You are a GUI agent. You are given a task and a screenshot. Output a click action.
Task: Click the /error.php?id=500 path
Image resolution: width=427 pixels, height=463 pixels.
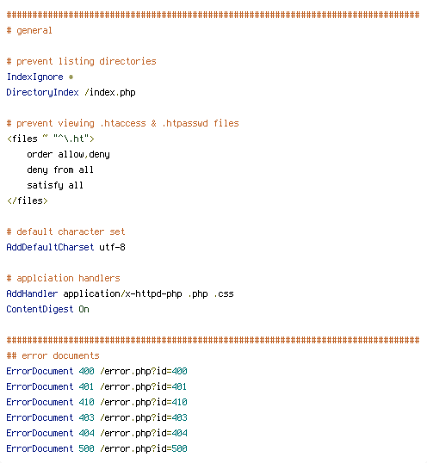click(144, 448)
